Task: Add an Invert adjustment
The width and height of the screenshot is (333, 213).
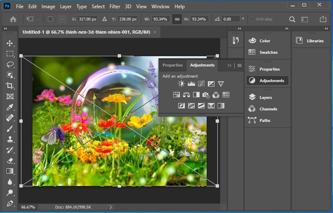Action: [x=182, y=105]
